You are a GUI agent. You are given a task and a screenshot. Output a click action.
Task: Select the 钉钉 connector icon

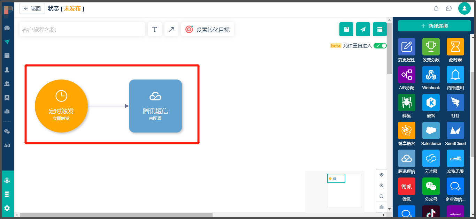click(x=455, y=103)
